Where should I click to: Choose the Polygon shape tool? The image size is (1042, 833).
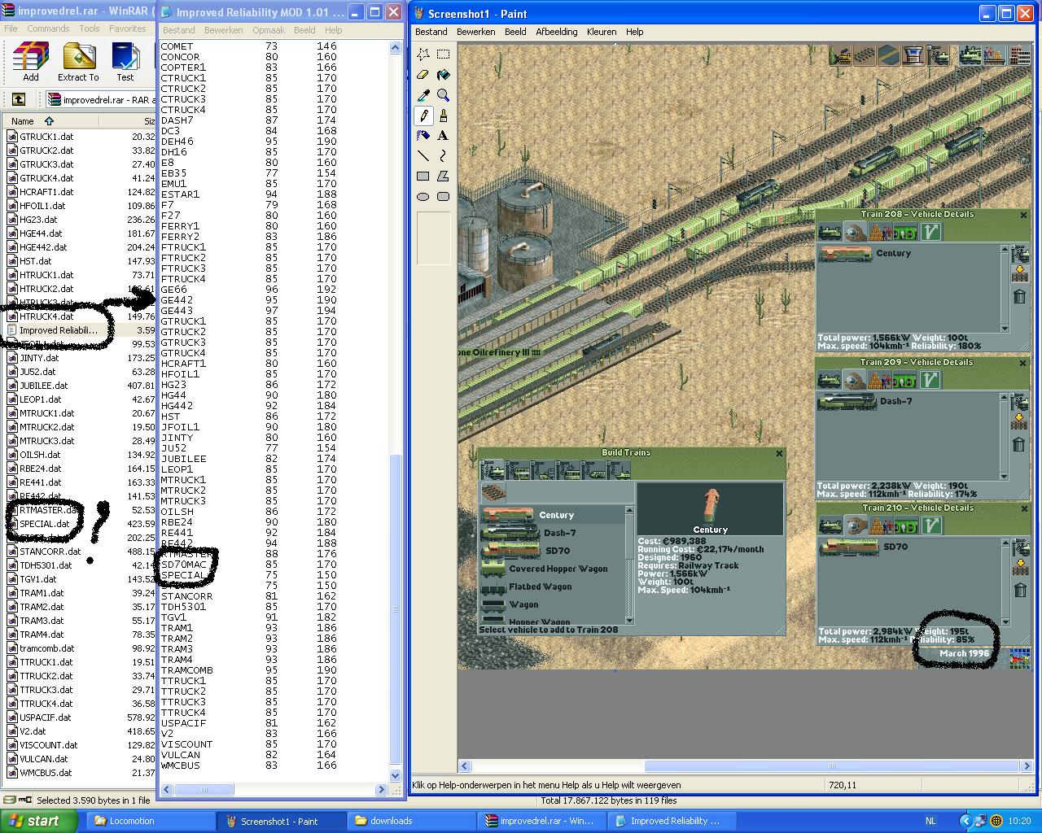pos(443,176)
